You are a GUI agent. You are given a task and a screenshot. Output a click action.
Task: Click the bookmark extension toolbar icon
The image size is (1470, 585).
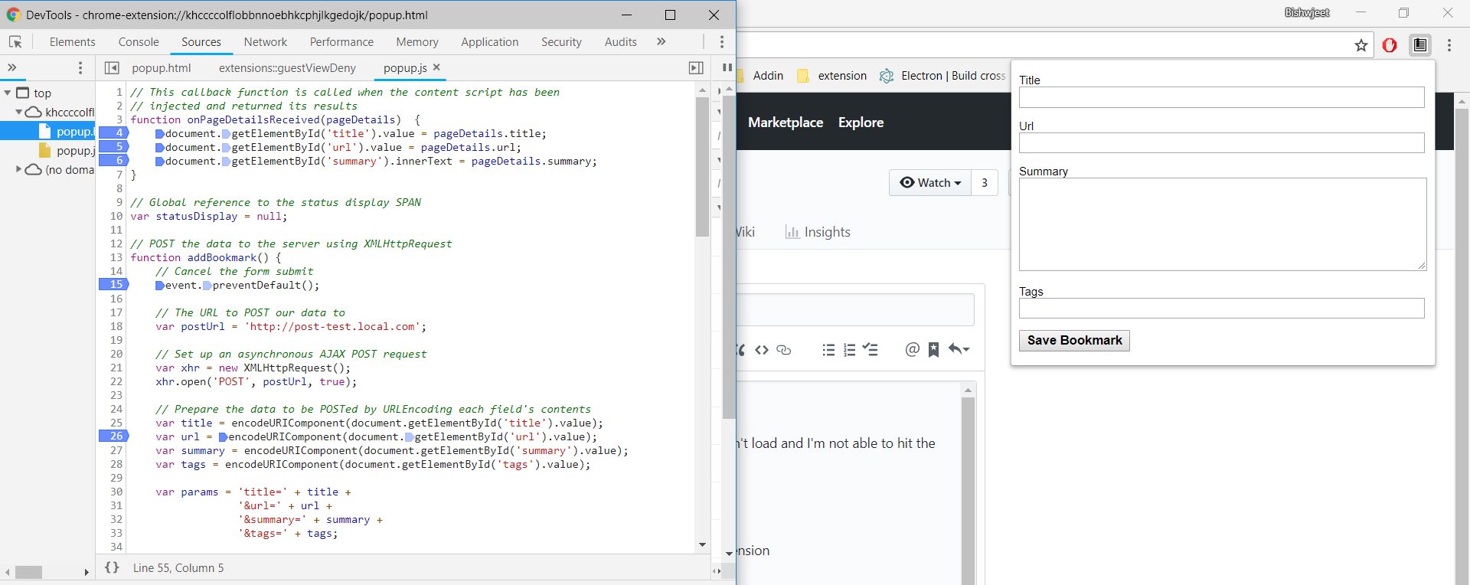click(x=1420, y=45)
